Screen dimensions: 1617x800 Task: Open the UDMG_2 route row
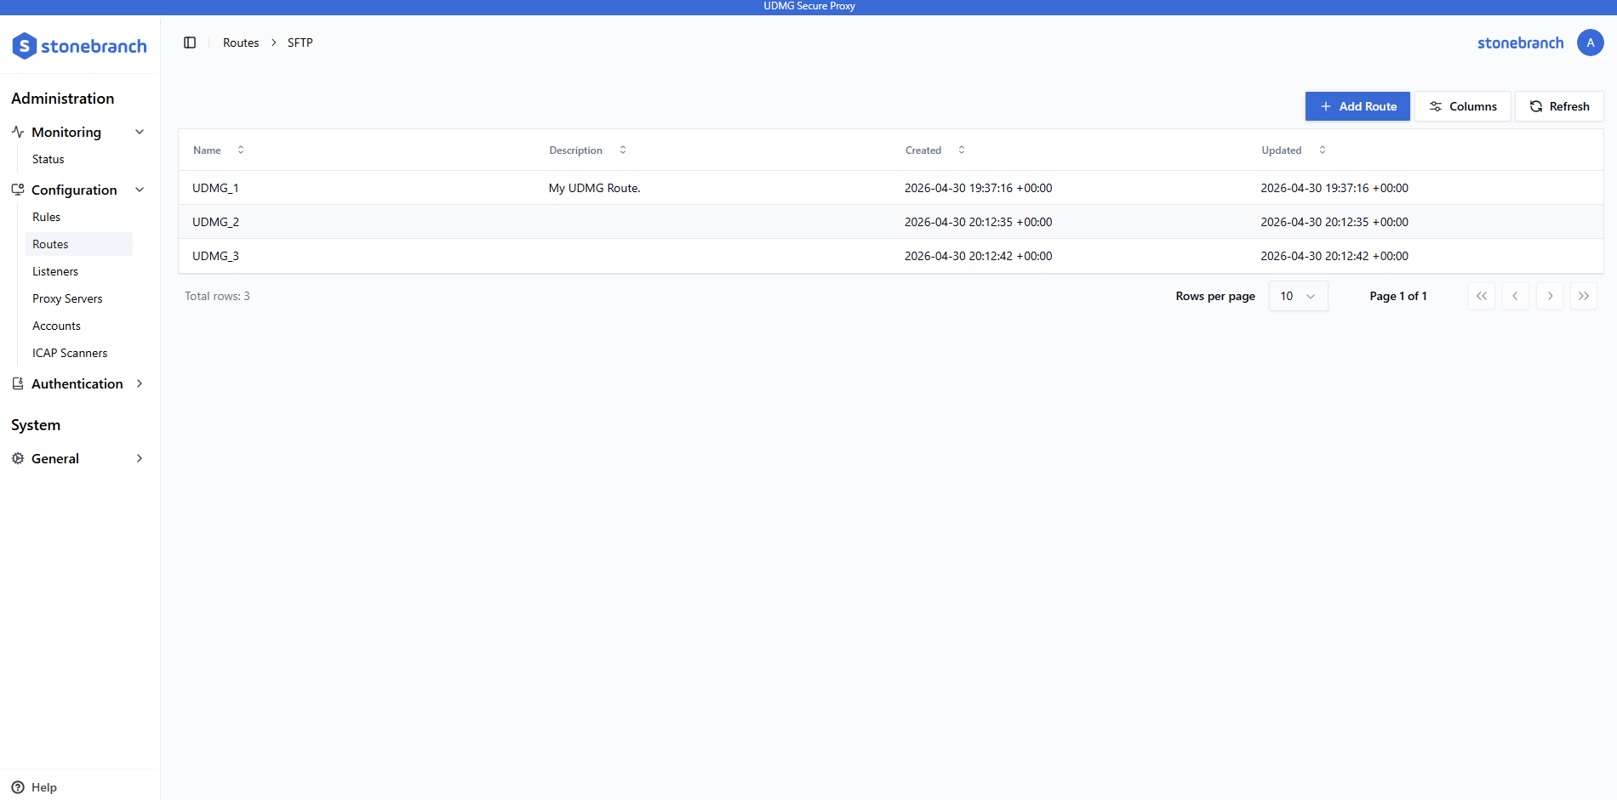tap(890, 222)
